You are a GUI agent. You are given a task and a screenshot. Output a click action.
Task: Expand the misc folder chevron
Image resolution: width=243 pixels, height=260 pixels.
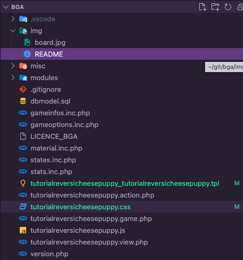[13, 66]
